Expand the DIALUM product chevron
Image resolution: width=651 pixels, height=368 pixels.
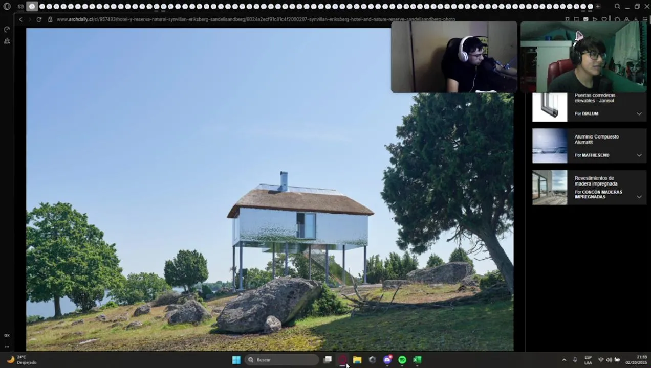pyautogui.click(x=639, y=113)
